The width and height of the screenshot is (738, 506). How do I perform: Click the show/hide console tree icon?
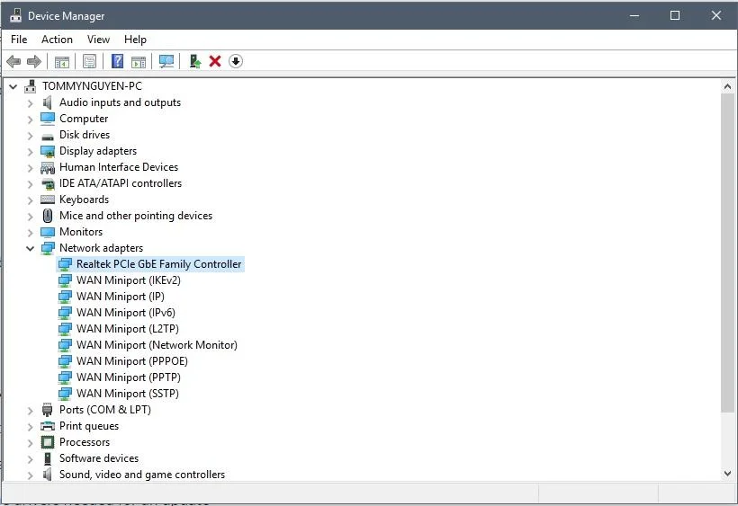[62, 61]
